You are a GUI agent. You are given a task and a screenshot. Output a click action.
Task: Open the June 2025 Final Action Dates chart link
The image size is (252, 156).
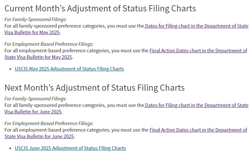[198, 130]
